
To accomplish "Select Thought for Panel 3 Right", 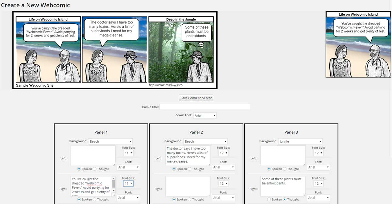I will point(285,199).
